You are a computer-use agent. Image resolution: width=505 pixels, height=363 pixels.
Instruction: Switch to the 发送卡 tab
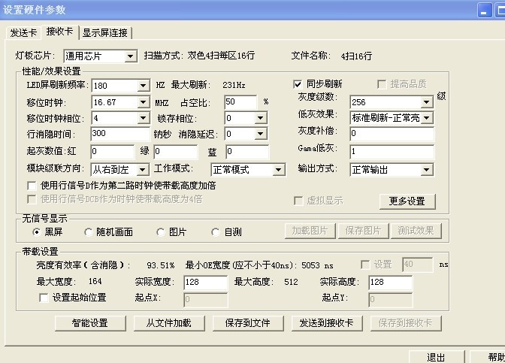23,32
